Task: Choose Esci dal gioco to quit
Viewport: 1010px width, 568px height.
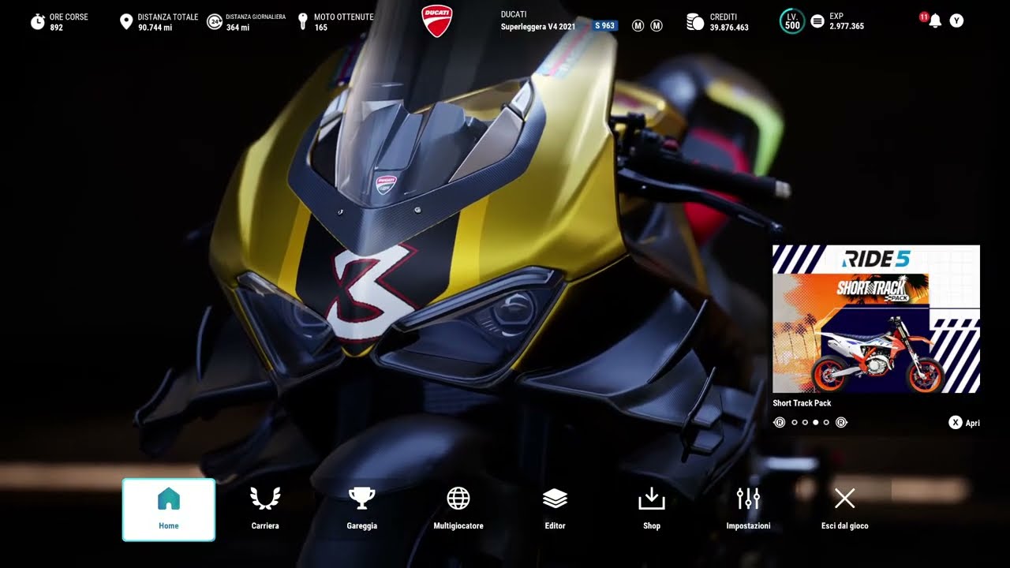Action: pos(845,510)
